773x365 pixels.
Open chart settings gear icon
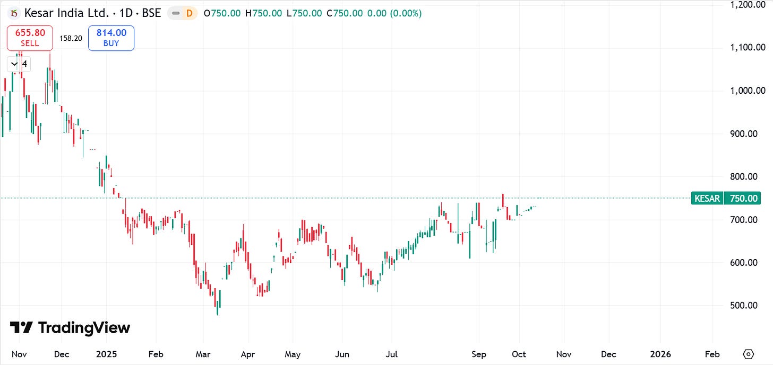[749, 354]
